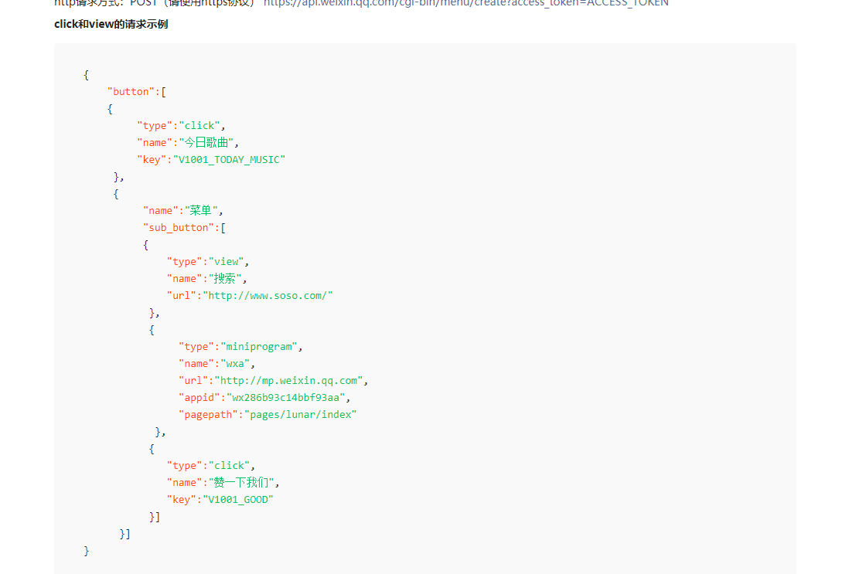Click the "type":"miniprogram" line

[240, 347]
